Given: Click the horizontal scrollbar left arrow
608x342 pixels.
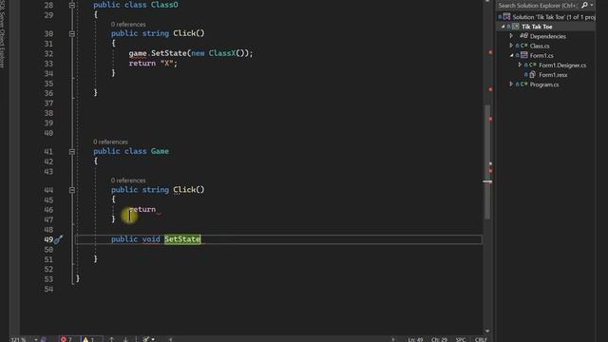Looking at the screenshot, I should (170, 339).
